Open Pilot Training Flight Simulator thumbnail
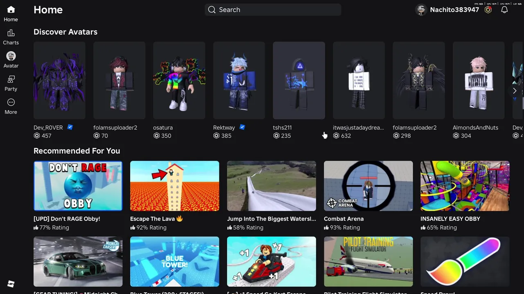The height and width of the screenshot is (294, 524). pyautogui.click(x=368, y=262)
